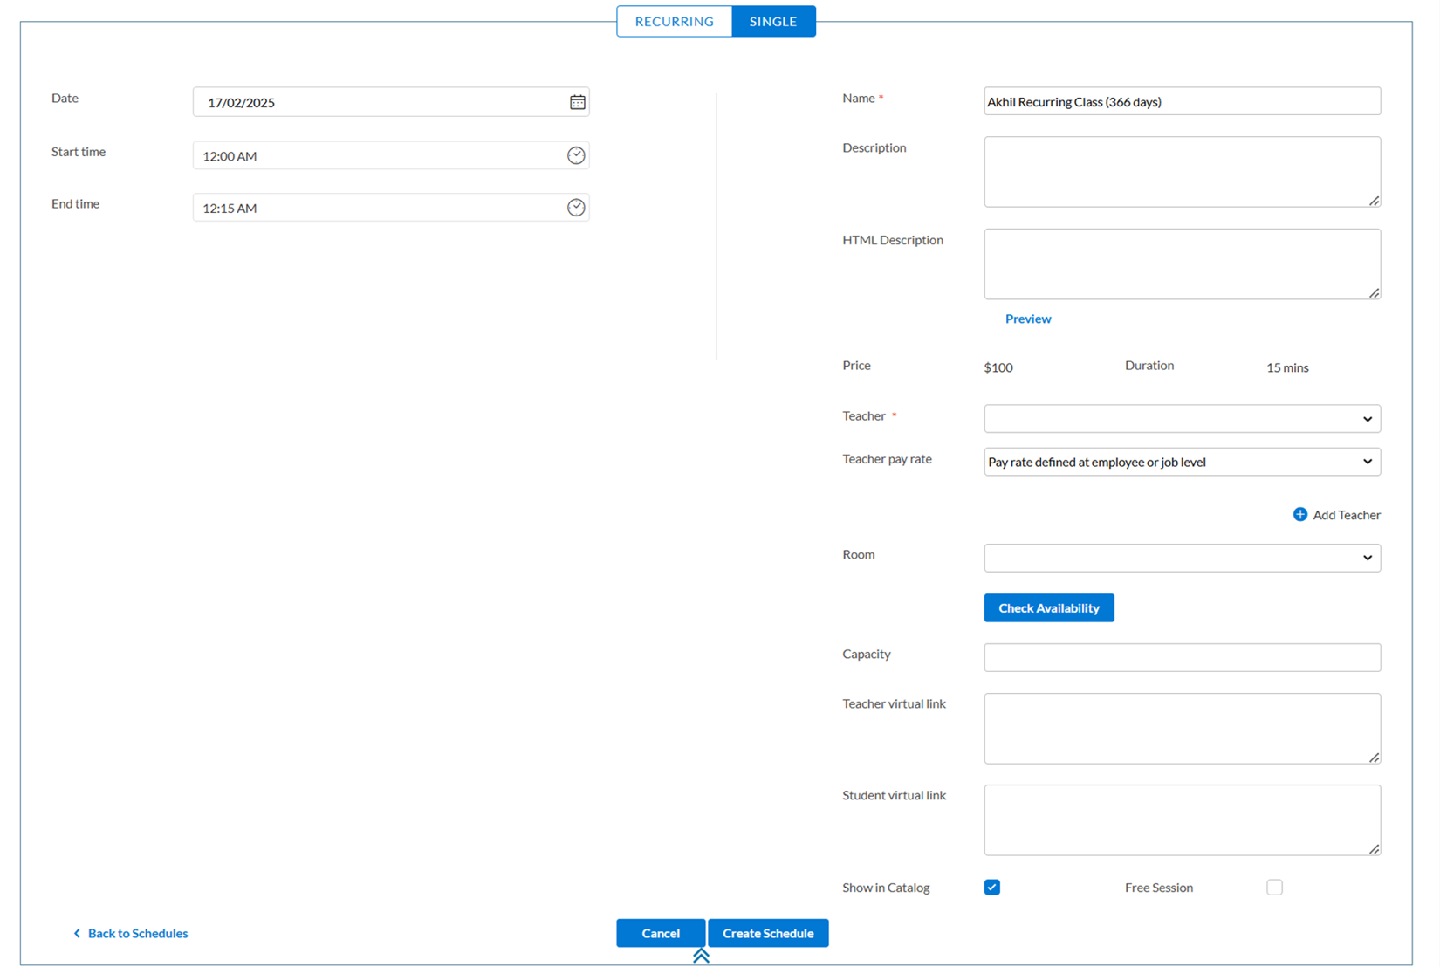Click the double-chevron collapse icon at bottom
The image size is (1440, 967).
point(701,956)
